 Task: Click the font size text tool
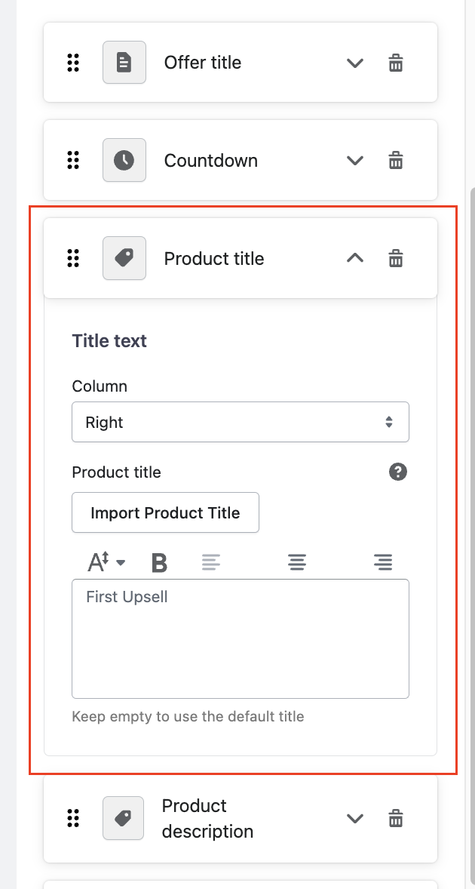[106, 562]
